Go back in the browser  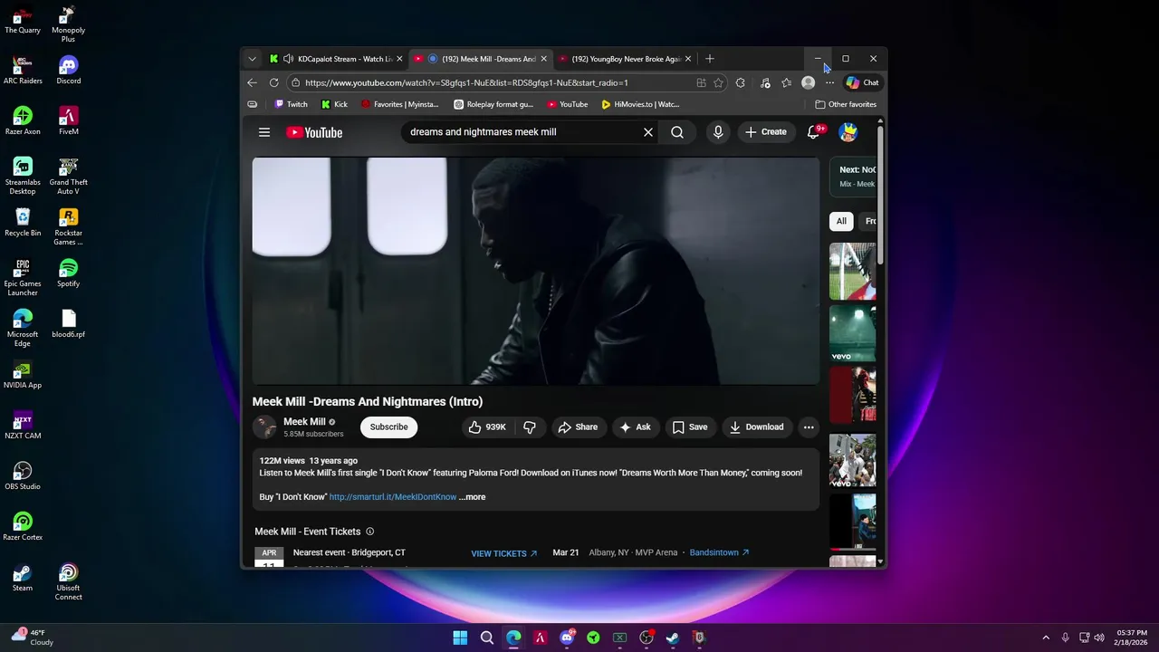[252, 82]
